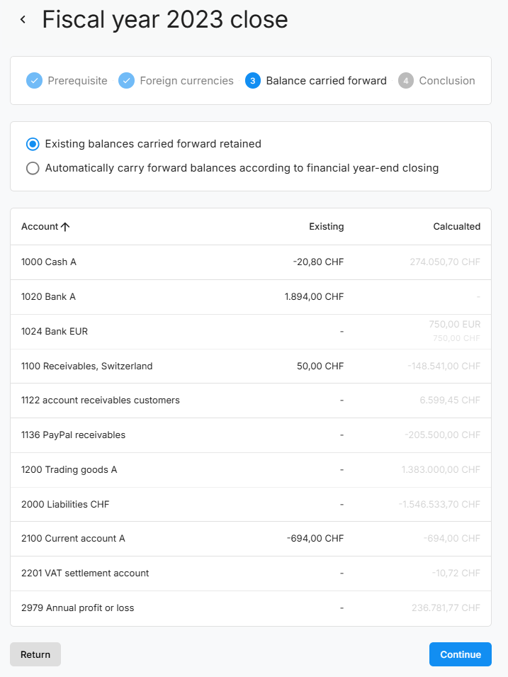Choose automatically carry forward balances option
The image size is (508, 677).
click(33, 168)
